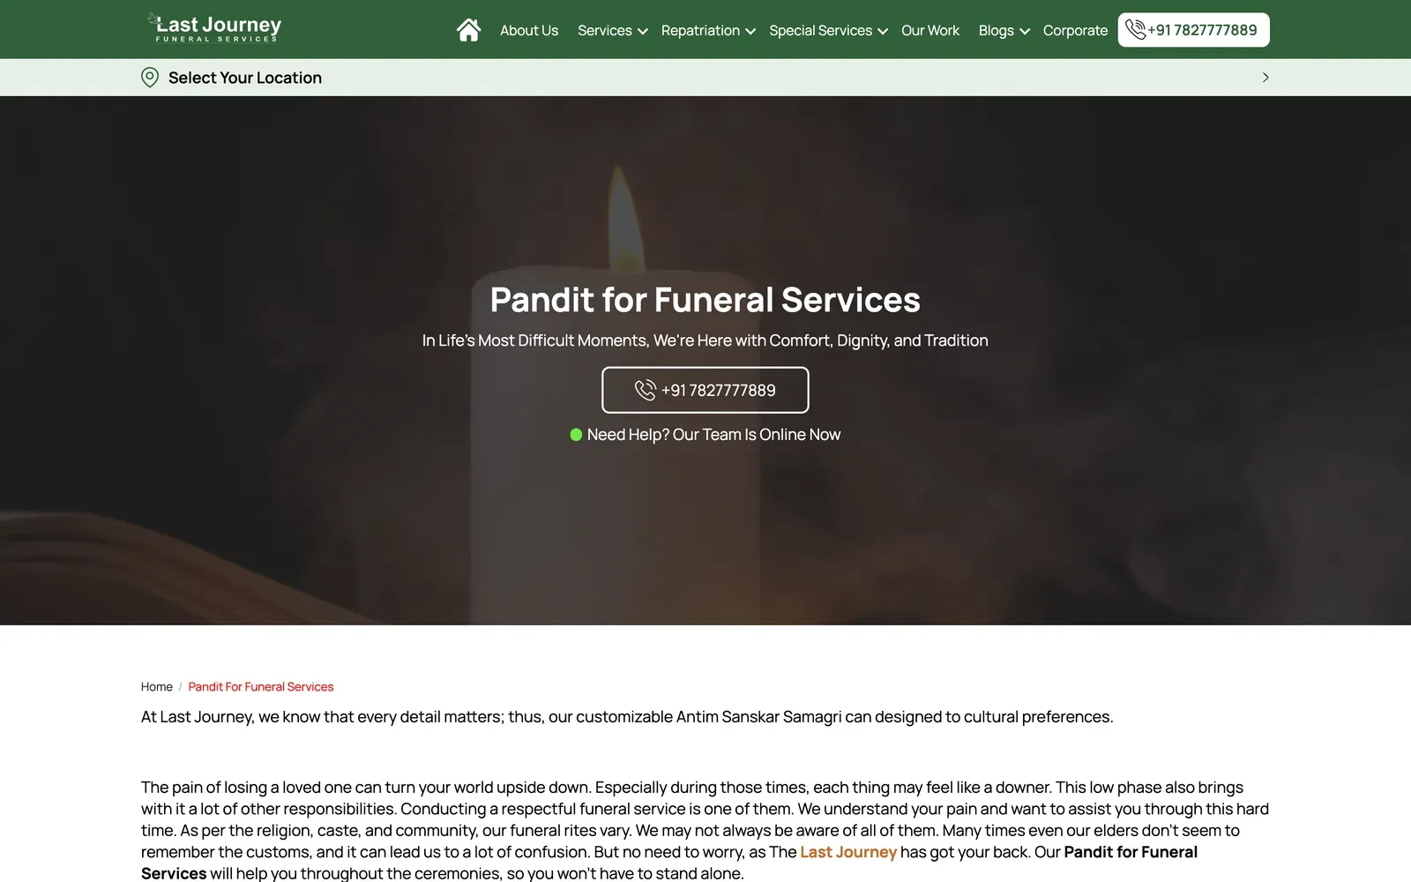Click phone icon in header call button
Screen dimensions: 1411x882
[1135, 30]
